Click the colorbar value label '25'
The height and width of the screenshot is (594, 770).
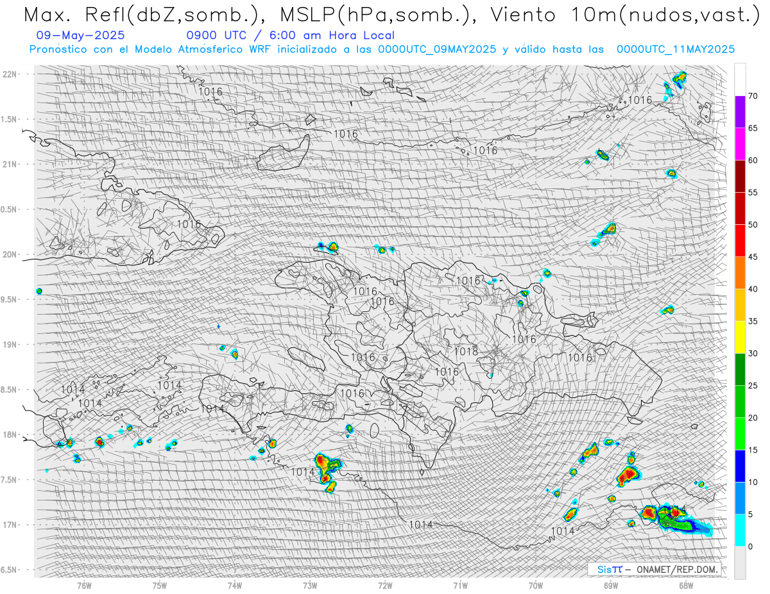[x=753, y=386]
